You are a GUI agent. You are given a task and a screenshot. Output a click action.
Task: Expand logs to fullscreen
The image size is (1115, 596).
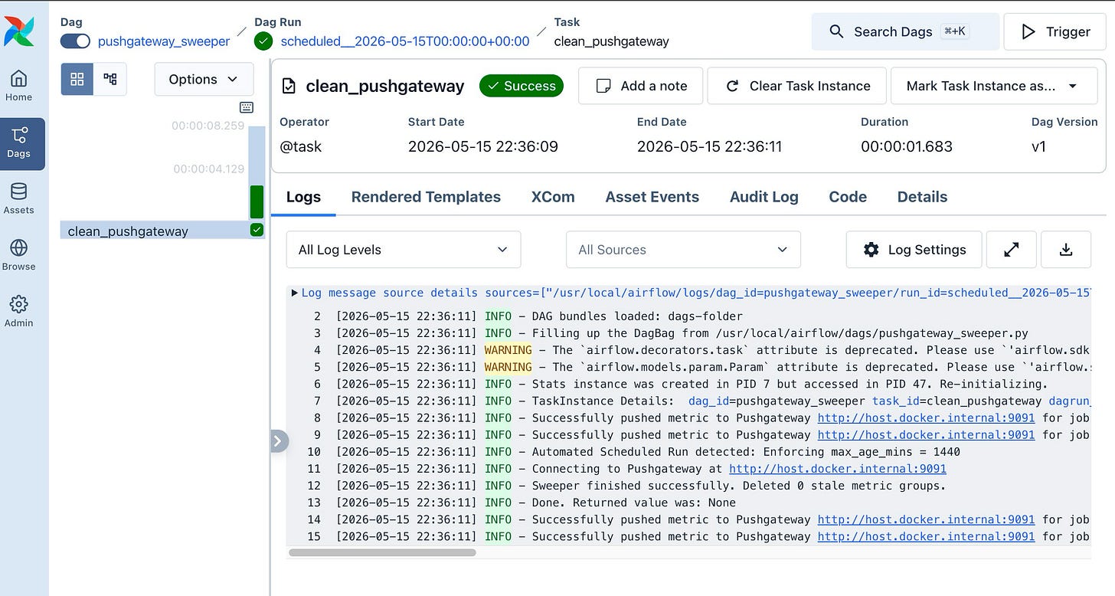(1012, 250)
